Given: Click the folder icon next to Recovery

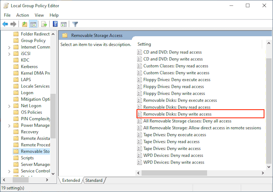Looking at the screenshot, I should coord(16,132).
